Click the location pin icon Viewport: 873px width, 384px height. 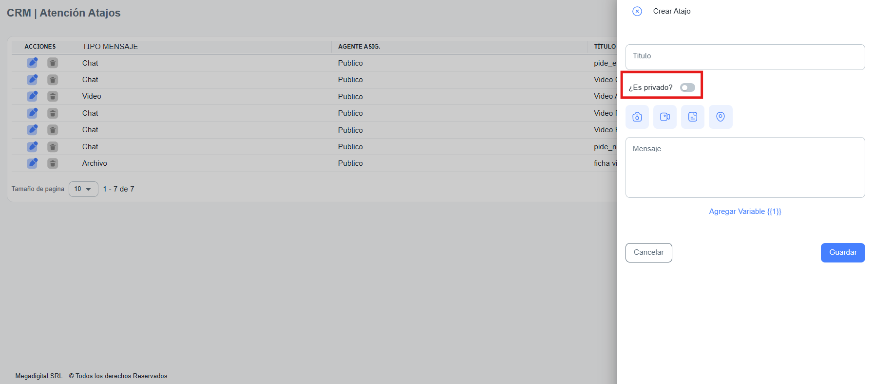click(x=721, y=117)
